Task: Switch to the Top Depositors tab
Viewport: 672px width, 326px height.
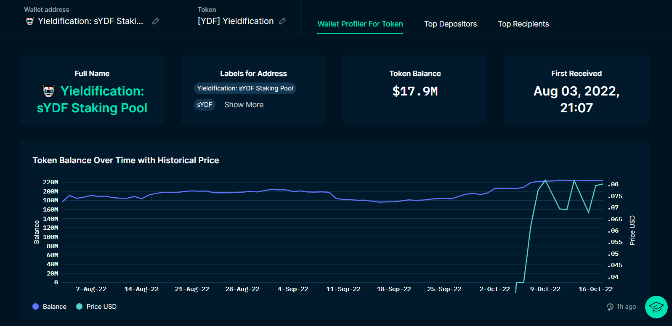Action: (451, 24)
